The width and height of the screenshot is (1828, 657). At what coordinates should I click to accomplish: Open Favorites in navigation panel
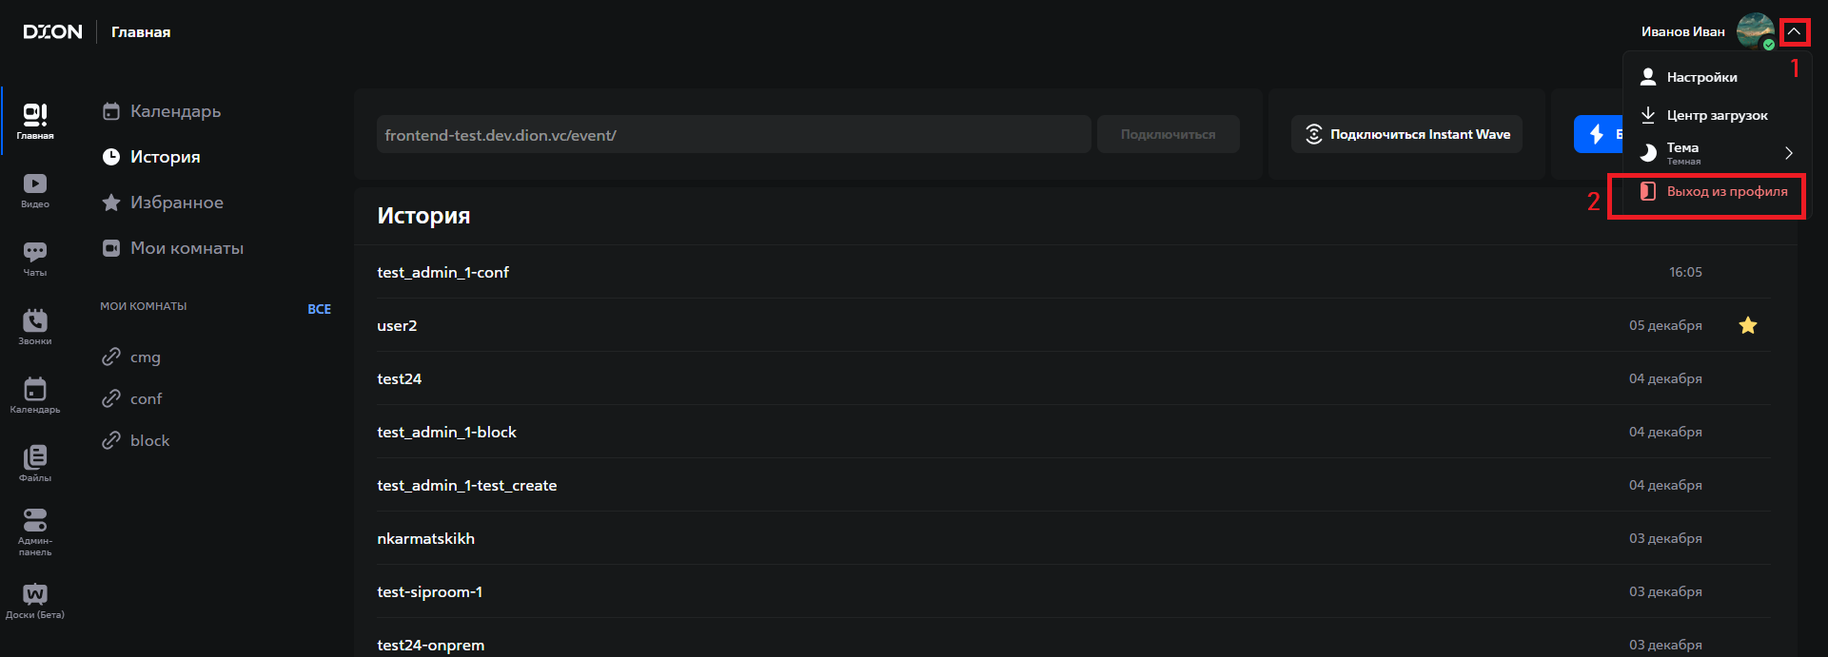176,203
